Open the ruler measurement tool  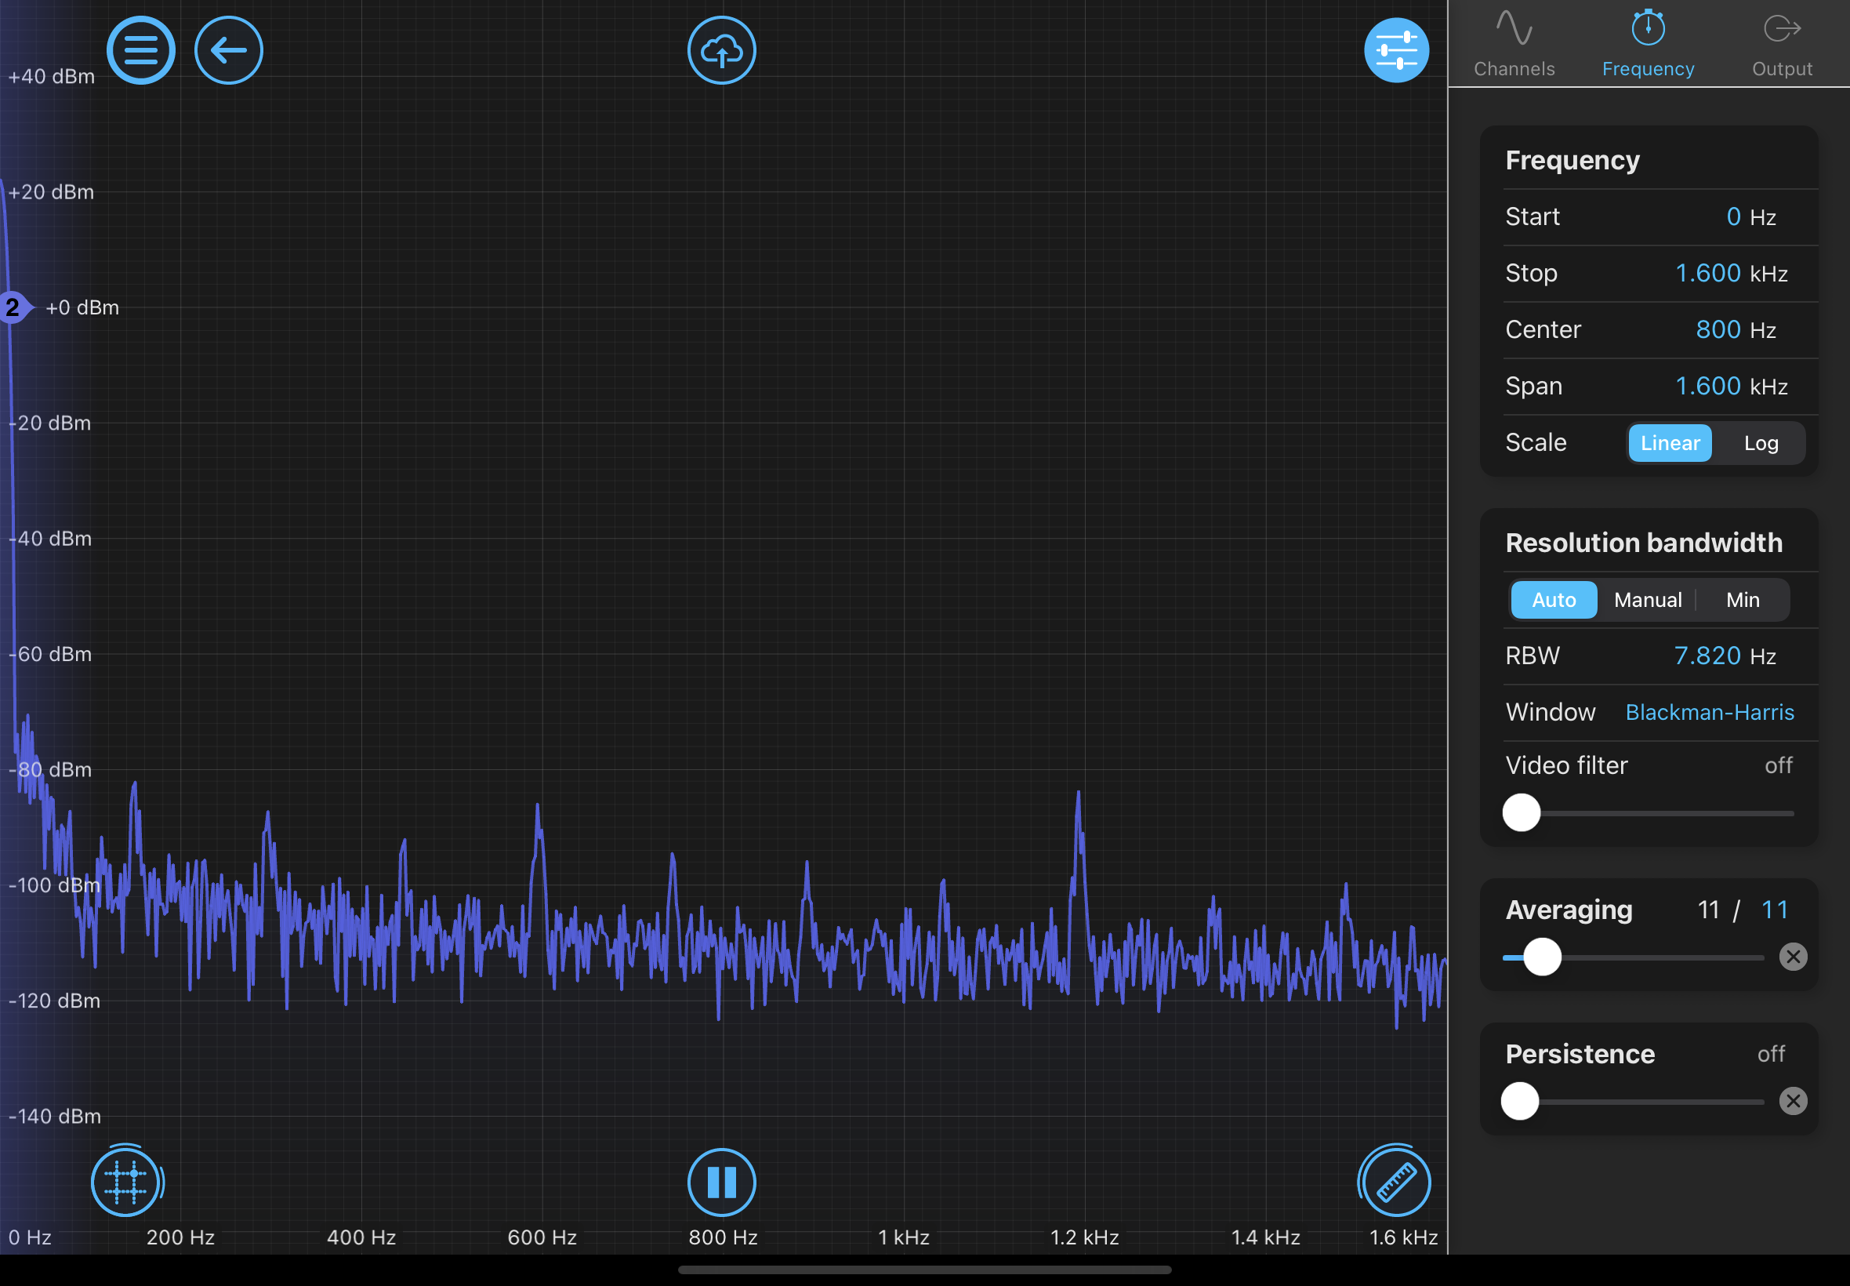point(1396,1182)
